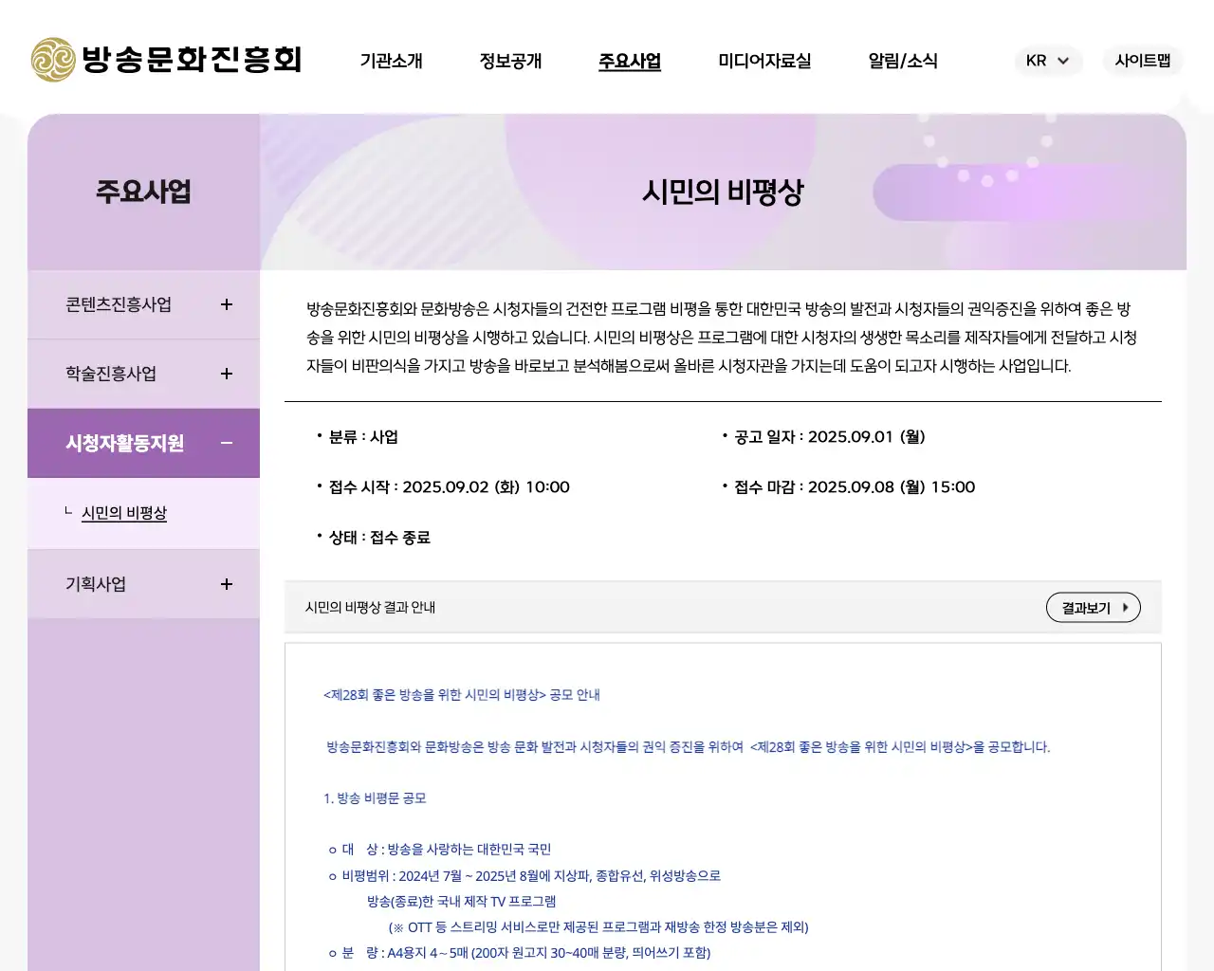
Task: Open the 미디어자료실 menu
Action: [x=763, y=61]
